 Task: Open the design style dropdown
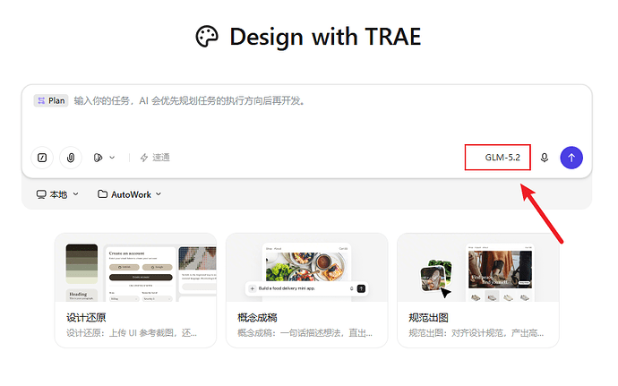click(104, 158)
